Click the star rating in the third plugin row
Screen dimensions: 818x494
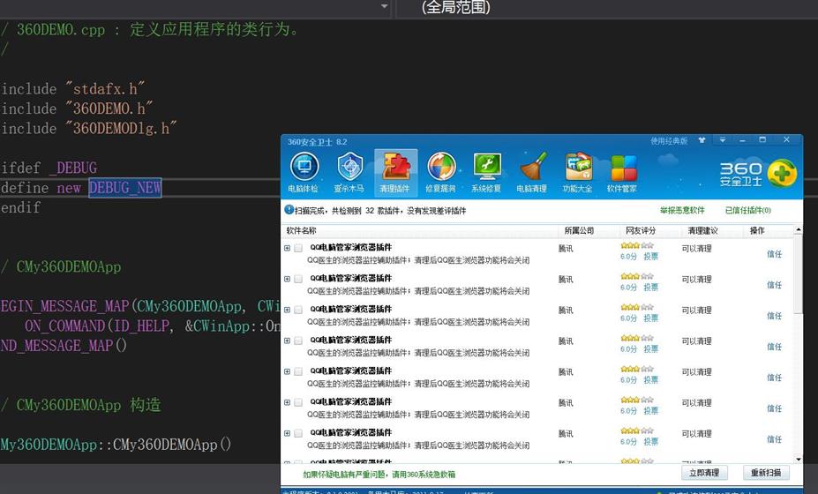click(x=637, y=307)
